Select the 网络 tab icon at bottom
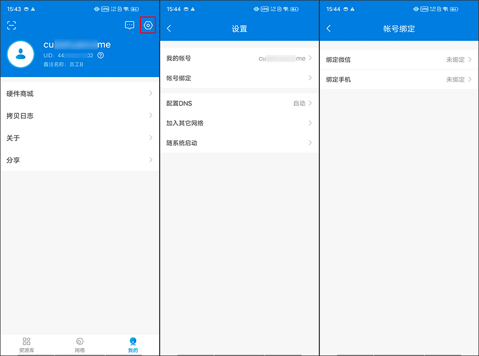The height and width of the screenshot is (356, 479). (79, 344)
